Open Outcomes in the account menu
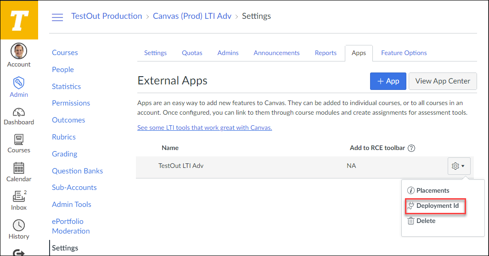 pos(68,120)
